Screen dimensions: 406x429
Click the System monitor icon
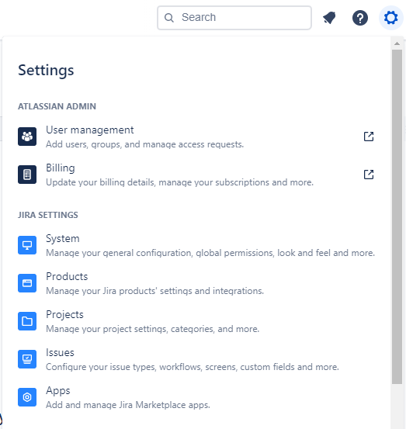[x=27, y=245]
